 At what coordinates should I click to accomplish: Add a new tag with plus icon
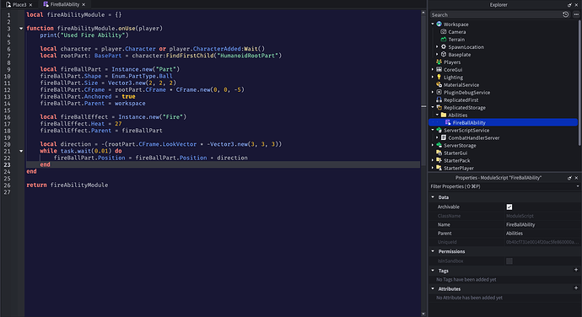click(x=576, y=270)
